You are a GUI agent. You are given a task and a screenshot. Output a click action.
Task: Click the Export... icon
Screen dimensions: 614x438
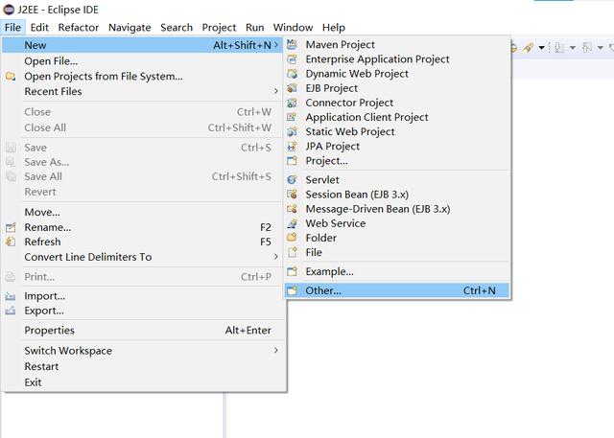point(11,311)
